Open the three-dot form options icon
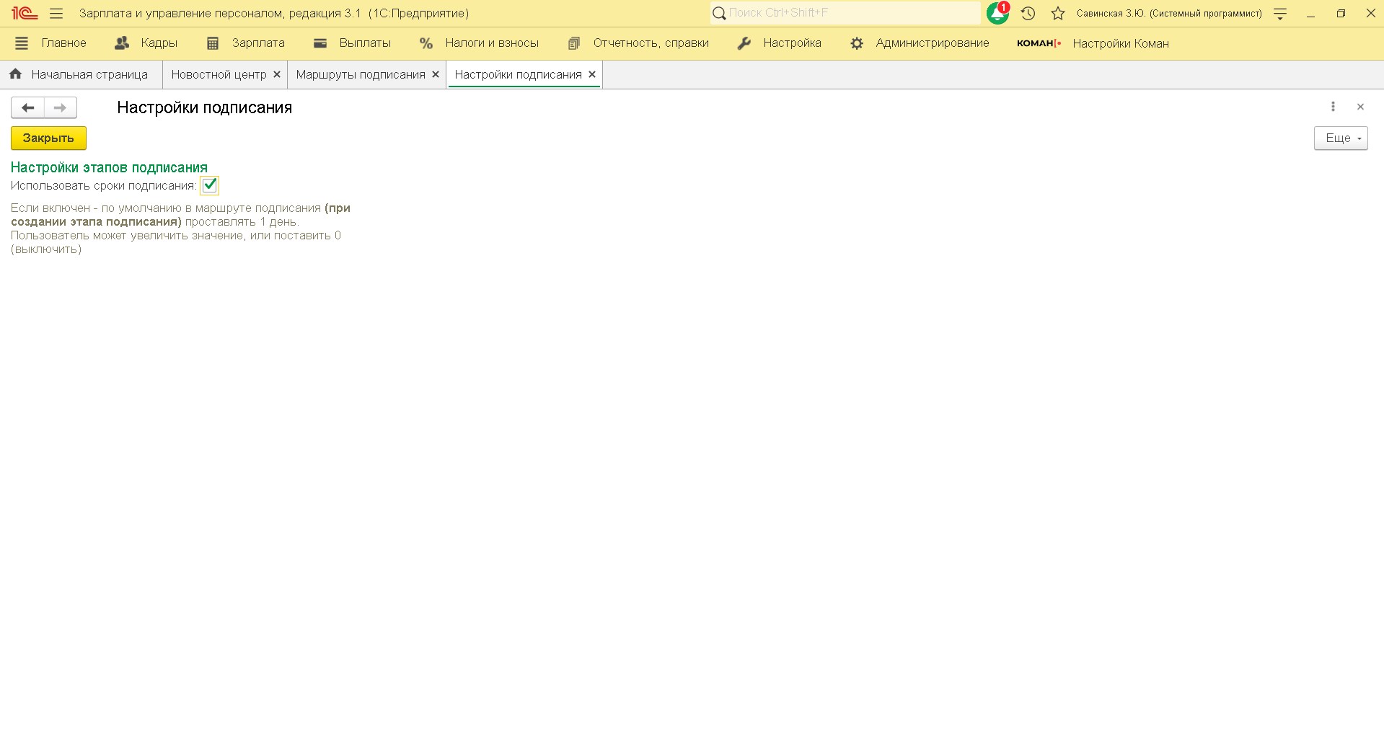1384x744 pixels. (x=1333, y=107)
